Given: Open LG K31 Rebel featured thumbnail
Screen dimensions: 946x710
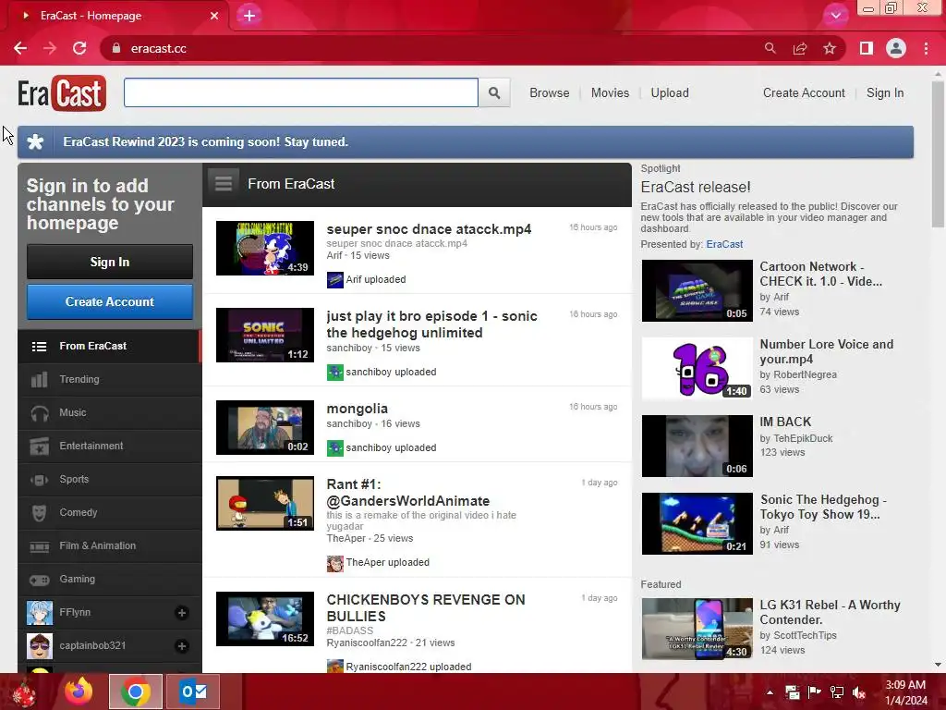Looking at the screenshot, I should click(697, 629).
